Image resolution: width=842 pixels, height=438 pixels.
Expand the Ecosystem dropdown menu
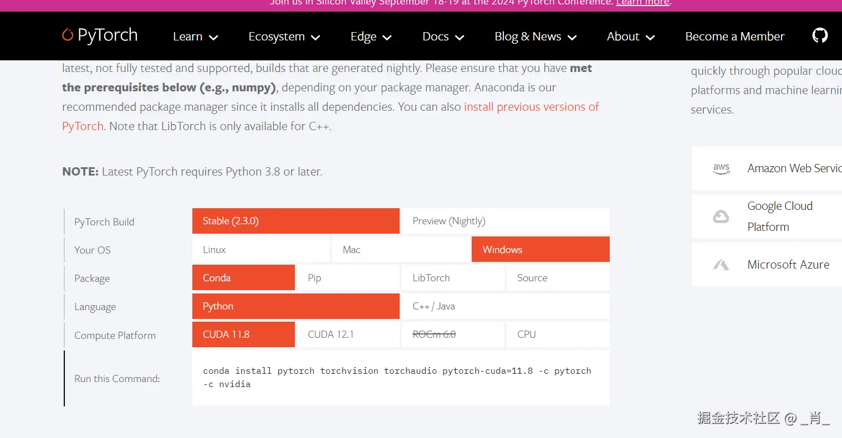(284, 37)
